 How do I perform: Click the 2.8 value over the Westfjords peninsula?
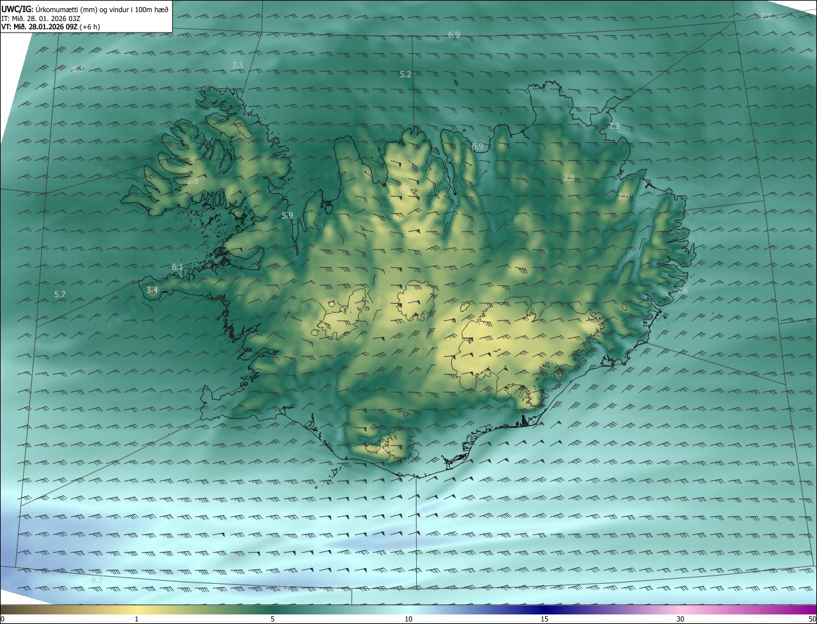coord(193,181)
